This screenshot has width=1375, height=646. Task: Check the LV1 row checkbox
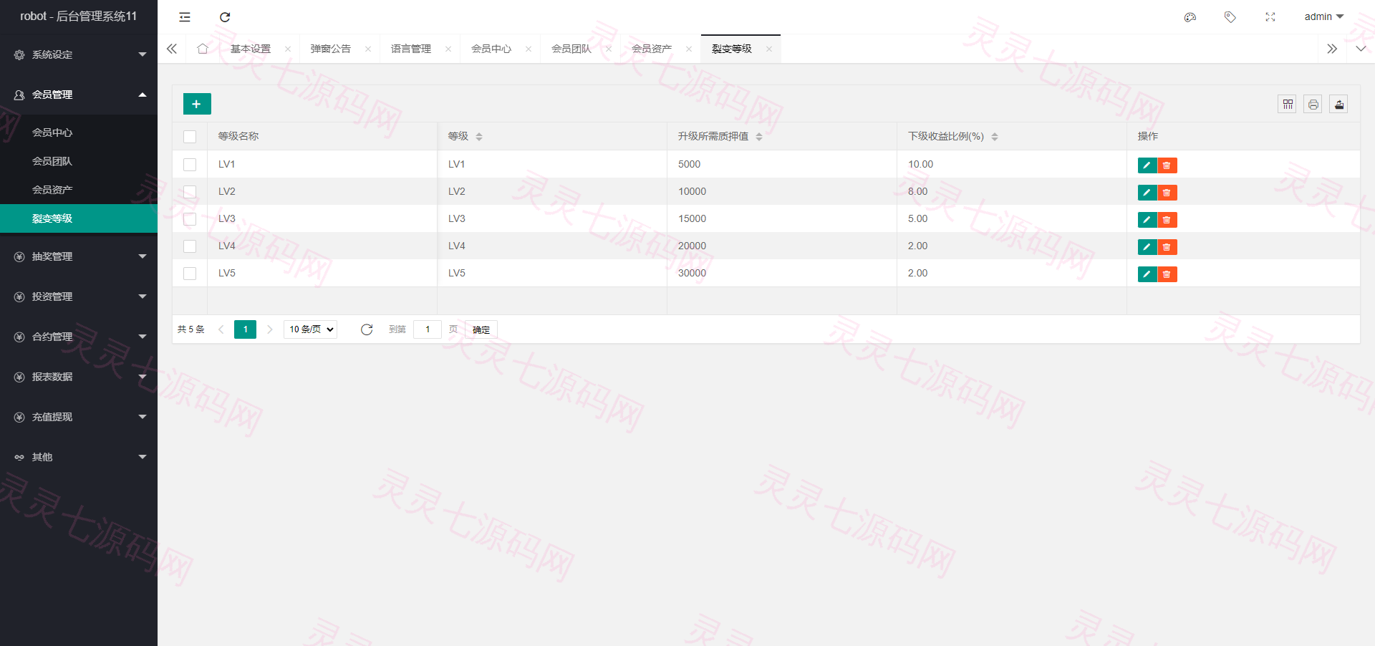click(x=190, y=165)
